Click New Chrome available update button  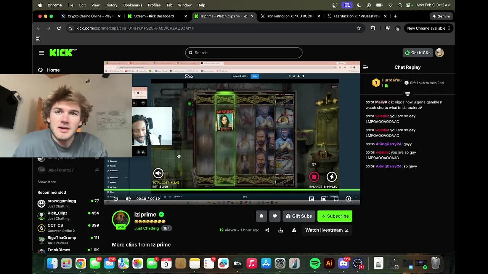tap(429, 28)
